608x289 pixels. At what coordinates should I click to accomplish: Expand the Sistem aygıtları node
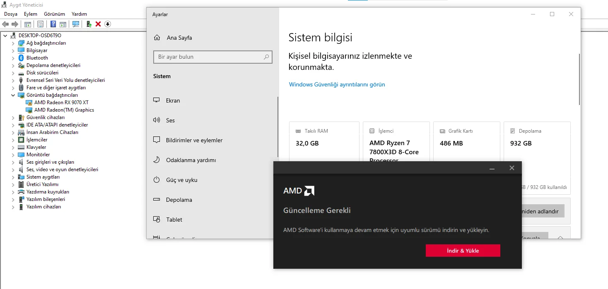[x=13, y=177]
